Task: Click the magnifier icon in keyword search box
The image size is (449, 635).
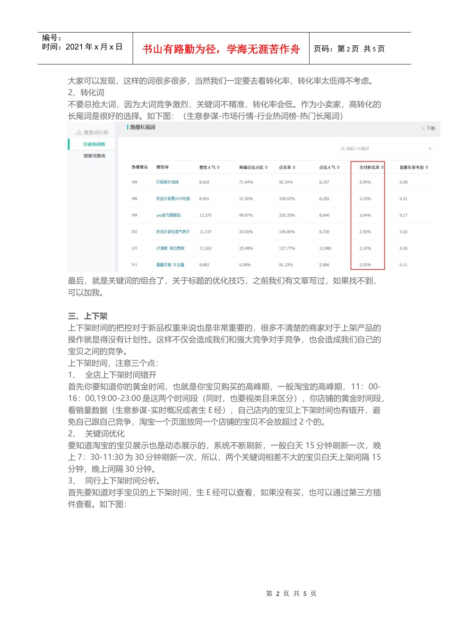Action: [343, 148]
